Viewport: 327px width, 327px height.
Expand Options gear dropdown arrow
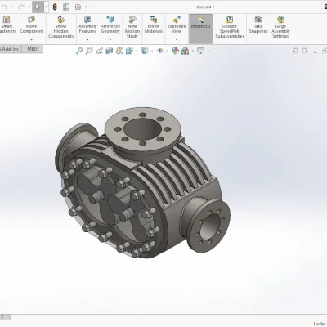point(87,7)
